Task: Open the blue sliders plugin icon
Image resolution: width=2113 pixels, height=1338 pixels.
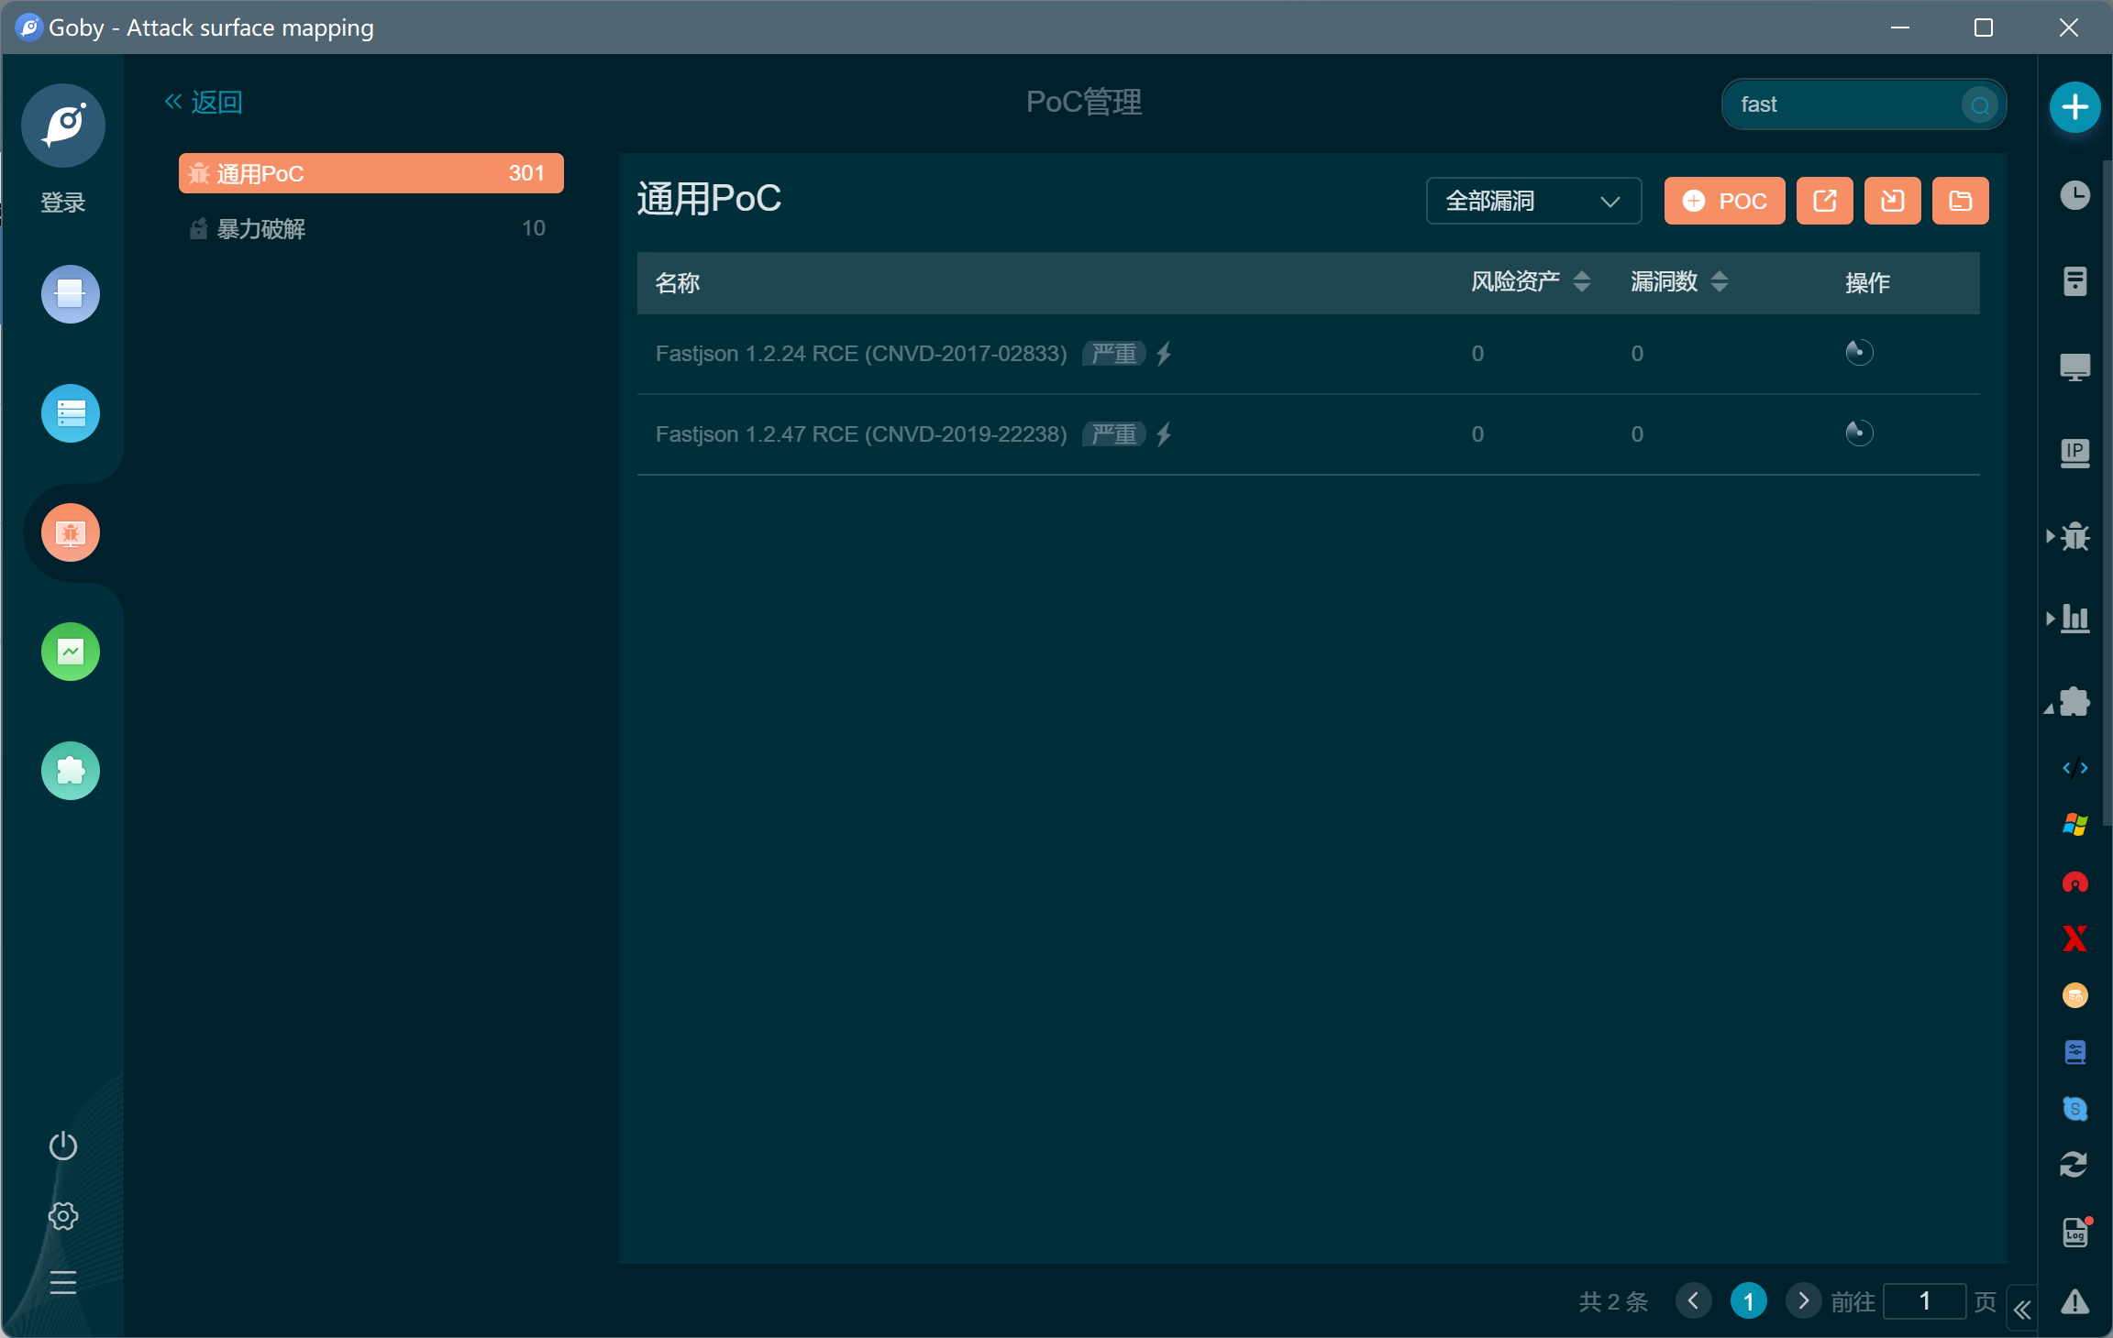Action: point(2075,1052)
